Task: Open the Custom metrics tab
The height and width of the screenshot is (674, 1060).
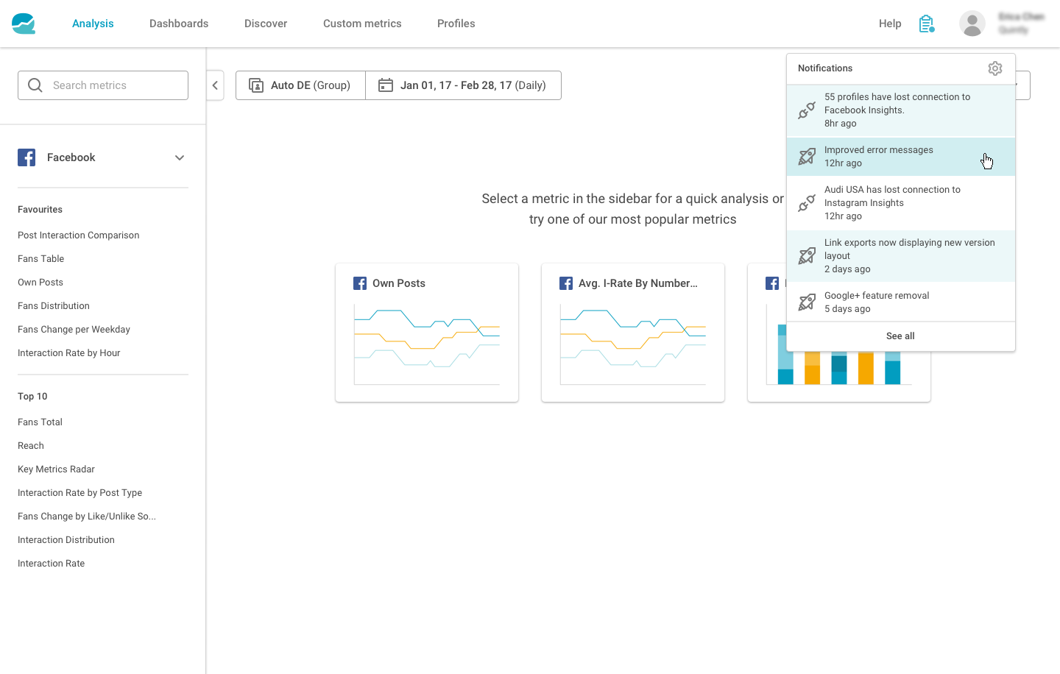Action: click(x=362, y=24)
